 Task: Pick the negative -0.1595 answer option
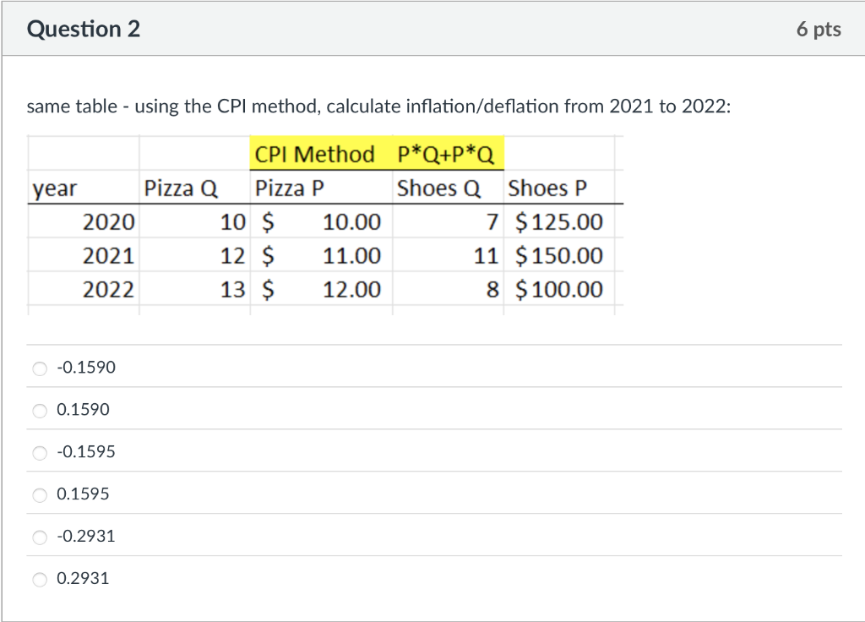click(x=40, y=453)
